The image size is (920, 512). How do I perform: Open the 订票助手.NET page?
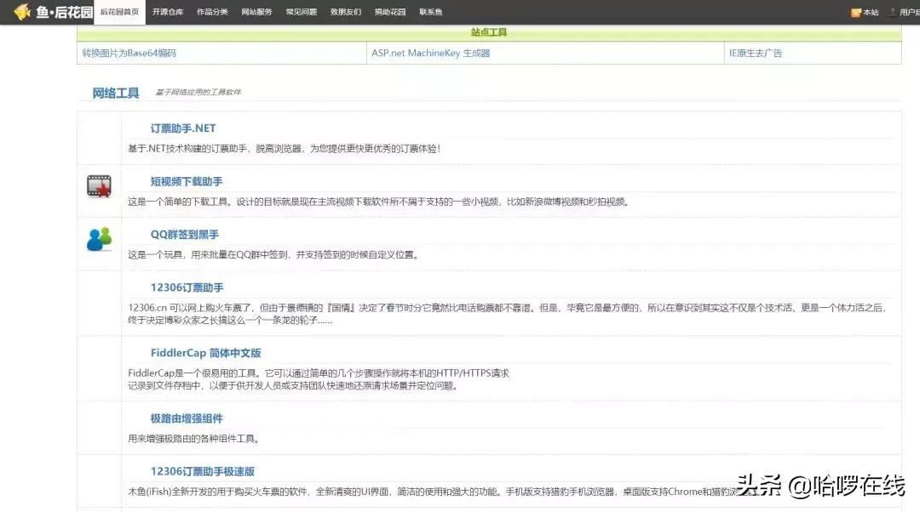click(181, 128)
